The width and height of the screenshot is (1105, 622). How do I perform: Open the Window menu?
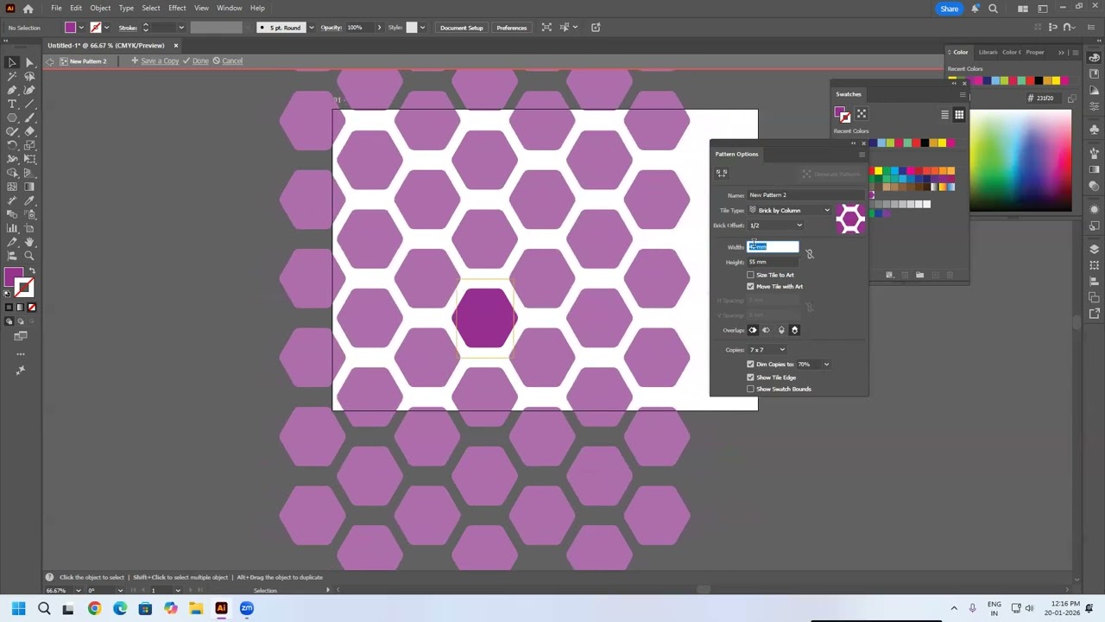229,9
